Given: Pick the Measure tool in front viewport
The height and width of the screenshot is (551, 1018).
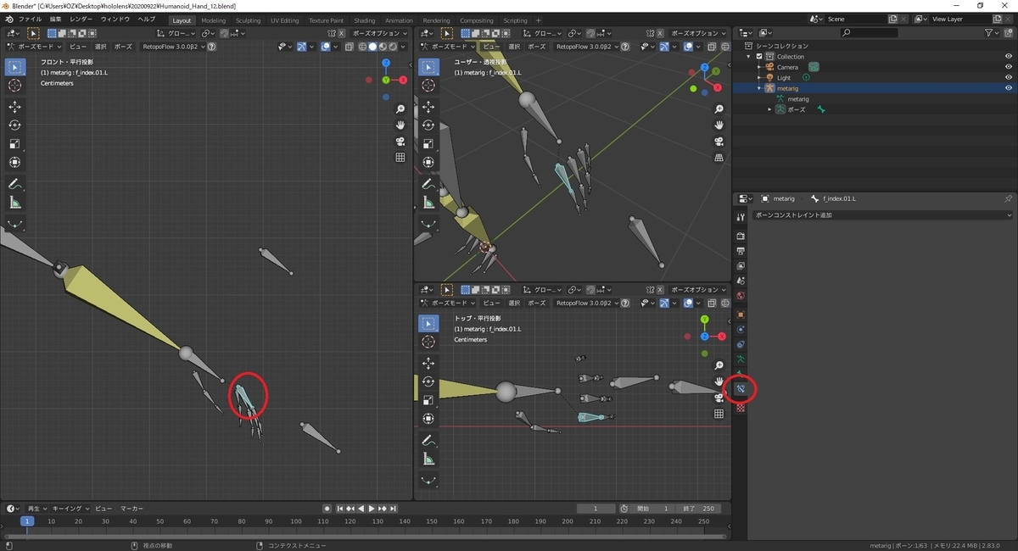Looking at the screenshot, I should pos(15,203).
